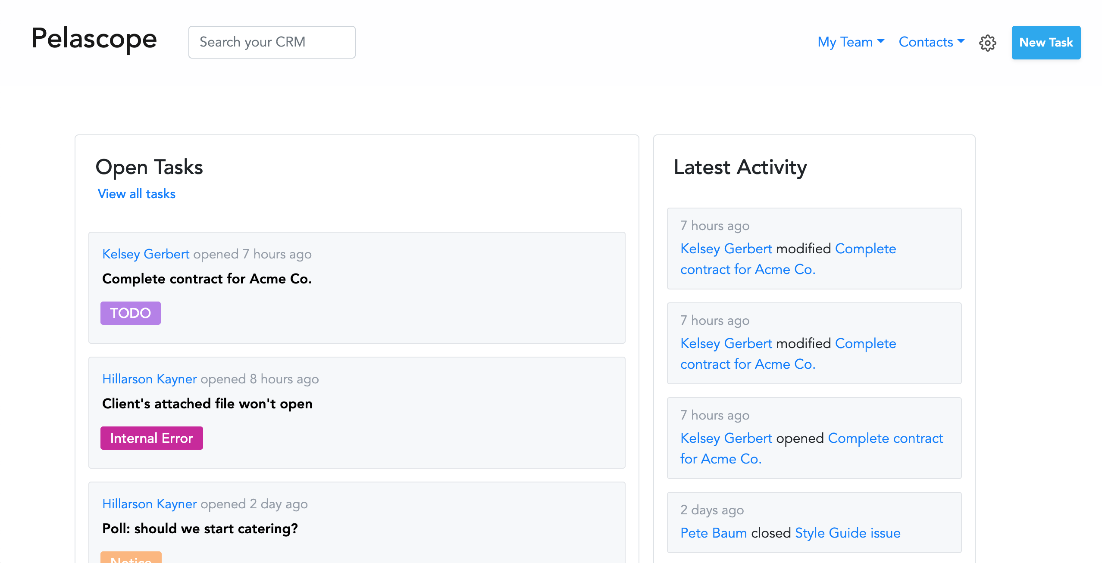Click the Internal Error tag

click(x=151, y=438)
